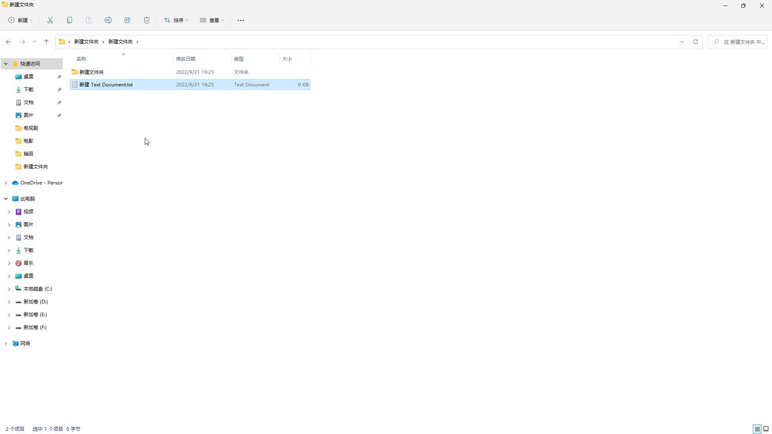Viewport: 772px width, 434px height.
Task: Click first 新建文件夹 breadcrumb in address bar
Action: click(x=86, y=42)
